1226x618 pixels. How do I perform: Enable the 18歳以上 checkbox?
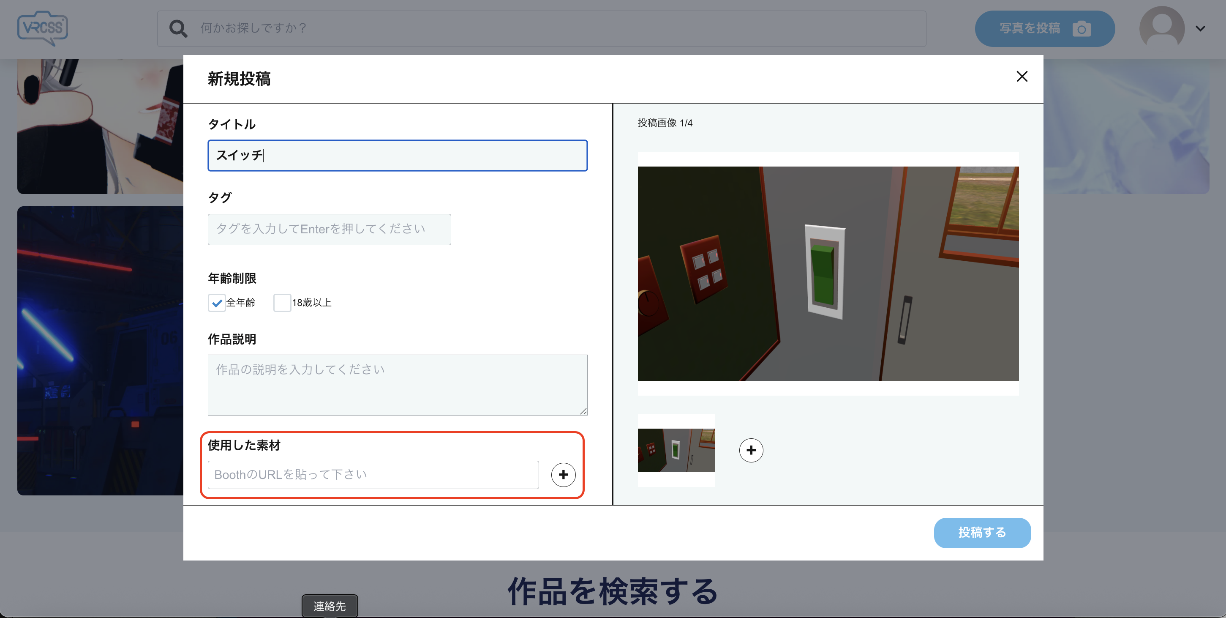(282, 302)
